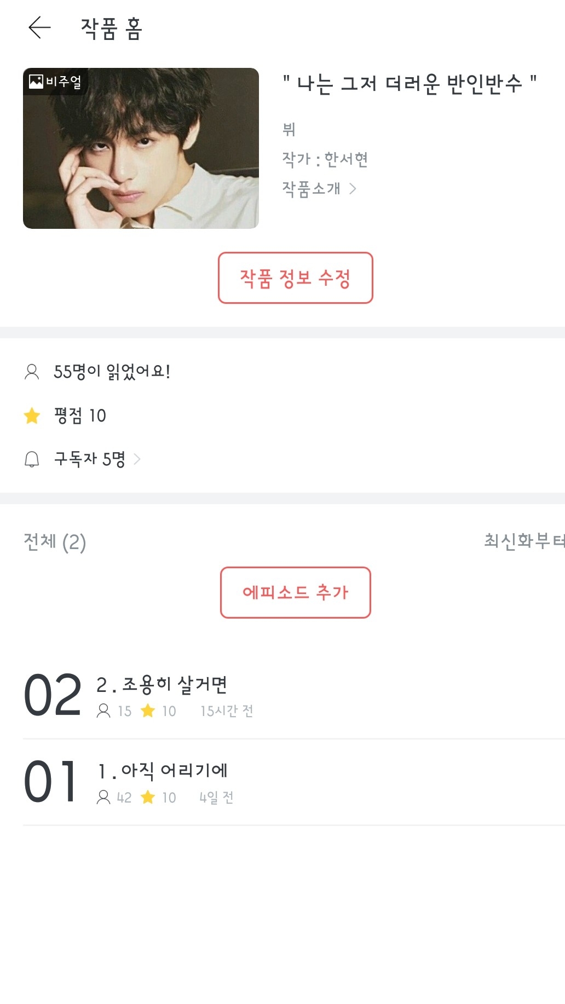Image resolution: width=565 pixels, height=1004 pixels.
Task: Open subscriber list via 구독자 5명 chevron
Action: coord(137,459)
